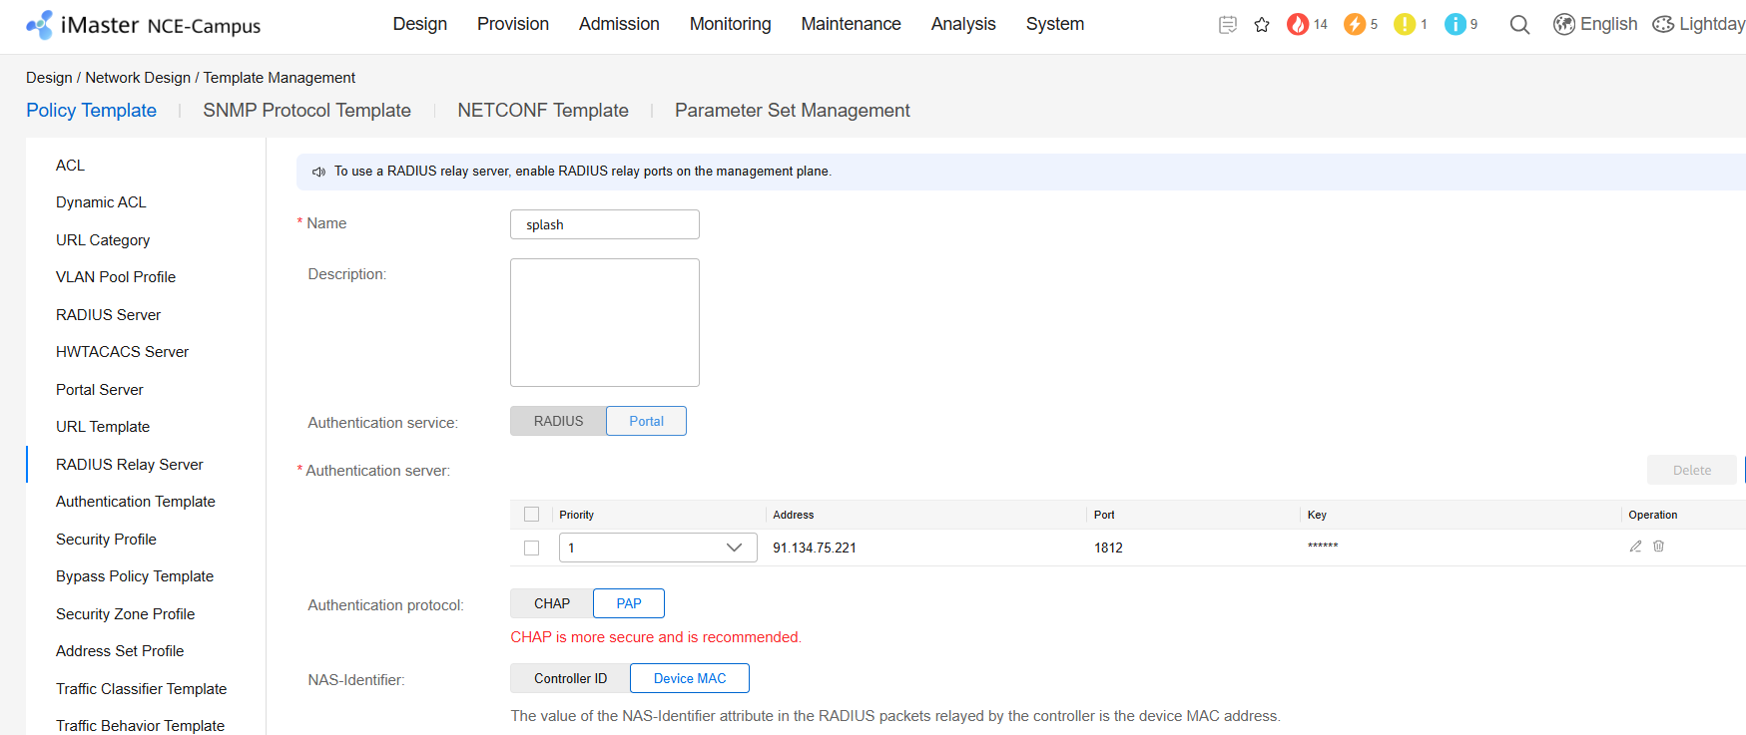
Task: Open the Lightday theme selector
Action: click(1698, 25)
